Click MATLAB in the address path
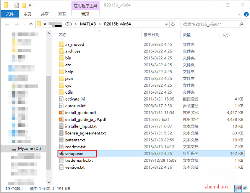Screen dimensions: 250x193 [x=88, y=24]
